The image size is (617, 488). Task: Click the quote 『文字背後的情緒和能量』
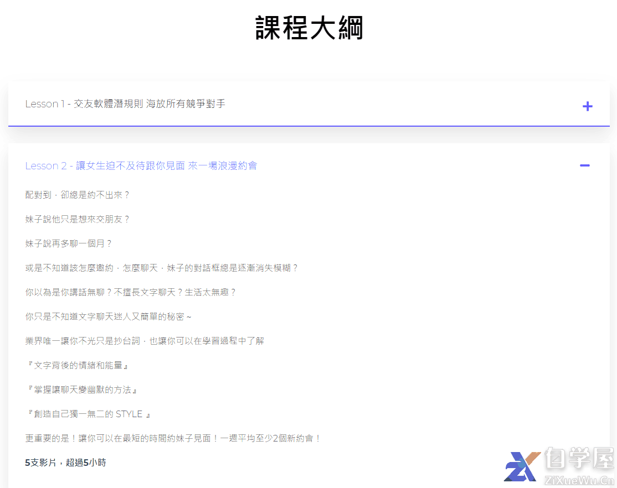click(77, 365)
